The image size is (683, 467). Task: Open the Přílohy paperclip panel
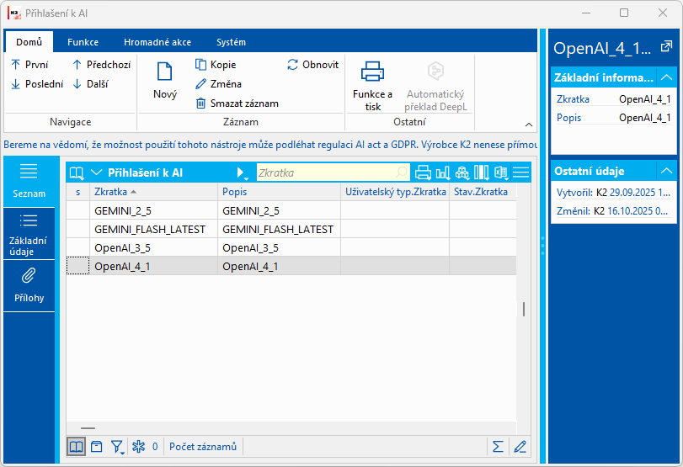[x=29, y=284]
